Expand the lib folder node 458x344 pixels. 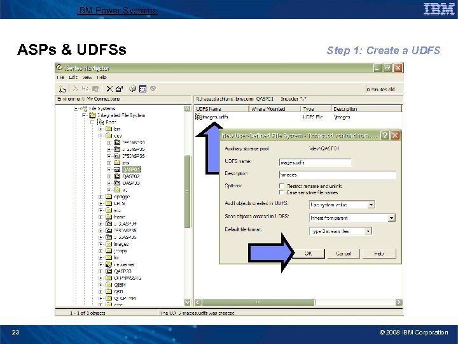[x=101, y=257]
